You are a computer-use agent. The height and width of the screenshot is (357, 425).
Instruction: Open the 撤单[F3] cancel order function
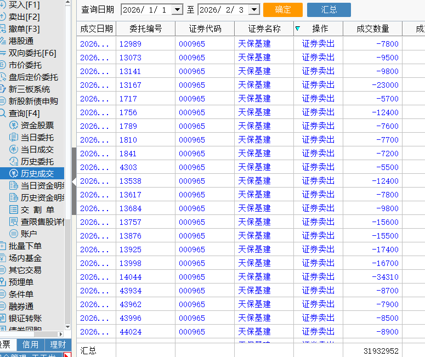click(x=24, y=29)
